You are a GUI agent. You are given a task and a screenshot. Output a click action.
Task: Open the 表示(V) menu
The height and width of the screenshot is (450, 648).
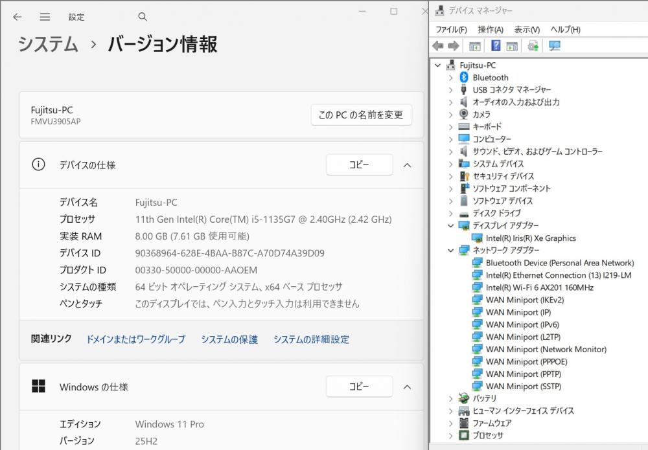tap(527, 30)
